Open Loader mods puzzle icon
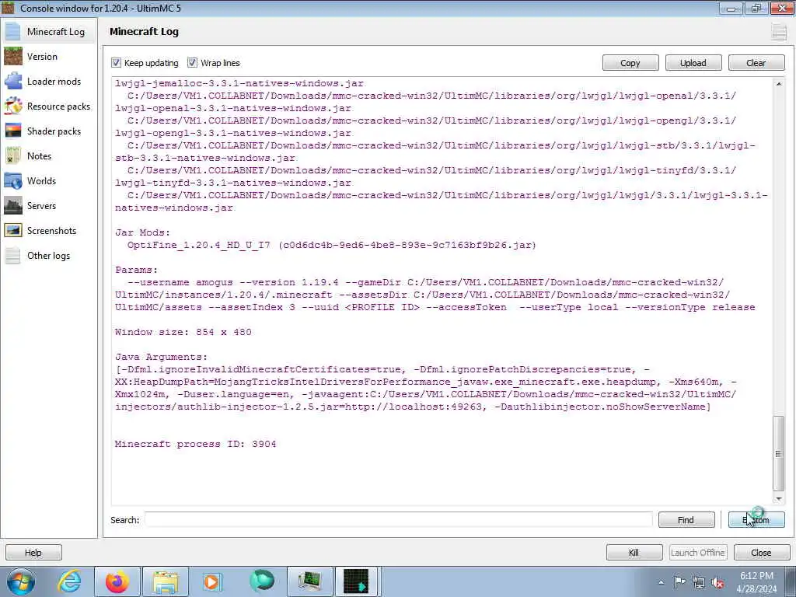This screenshot has width=796, height=597. pos(12,81)
